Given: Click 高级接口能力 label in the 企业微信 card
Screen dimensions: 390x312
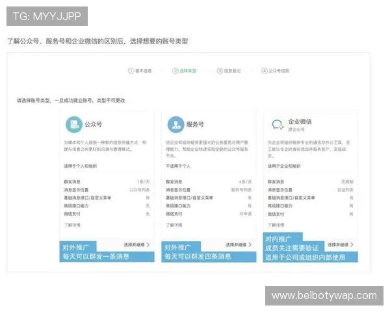Looking at the screenshot, I should (280, 206).
